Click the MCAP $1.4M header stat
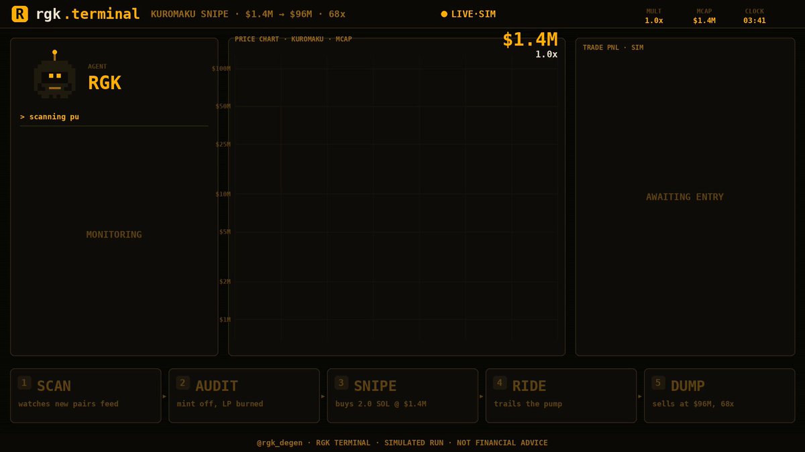 [x=704, y=16]
